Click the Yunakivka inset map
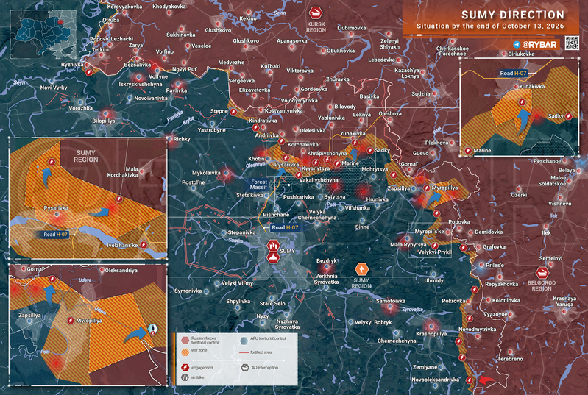 click(x=520, y=107)
